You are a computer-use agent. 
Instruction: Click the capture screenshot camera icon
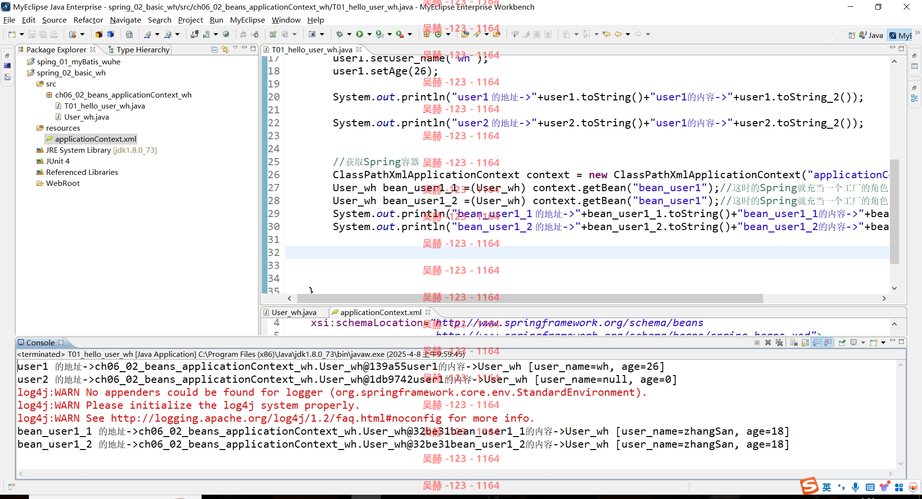[x=312, y=34]
